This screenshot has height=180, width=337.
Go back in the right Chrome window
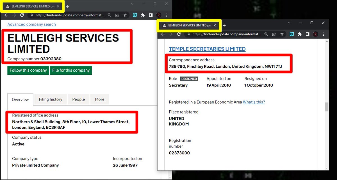coord(163,34)
